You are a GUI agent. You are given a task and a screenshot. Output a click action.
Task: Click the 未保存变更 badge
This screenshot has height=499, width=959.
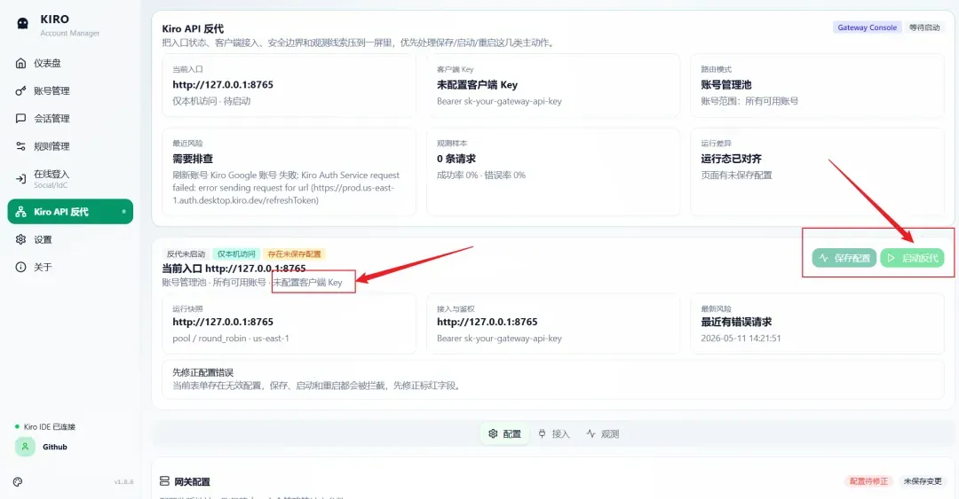pyautogui.click(x=923, y=481)
